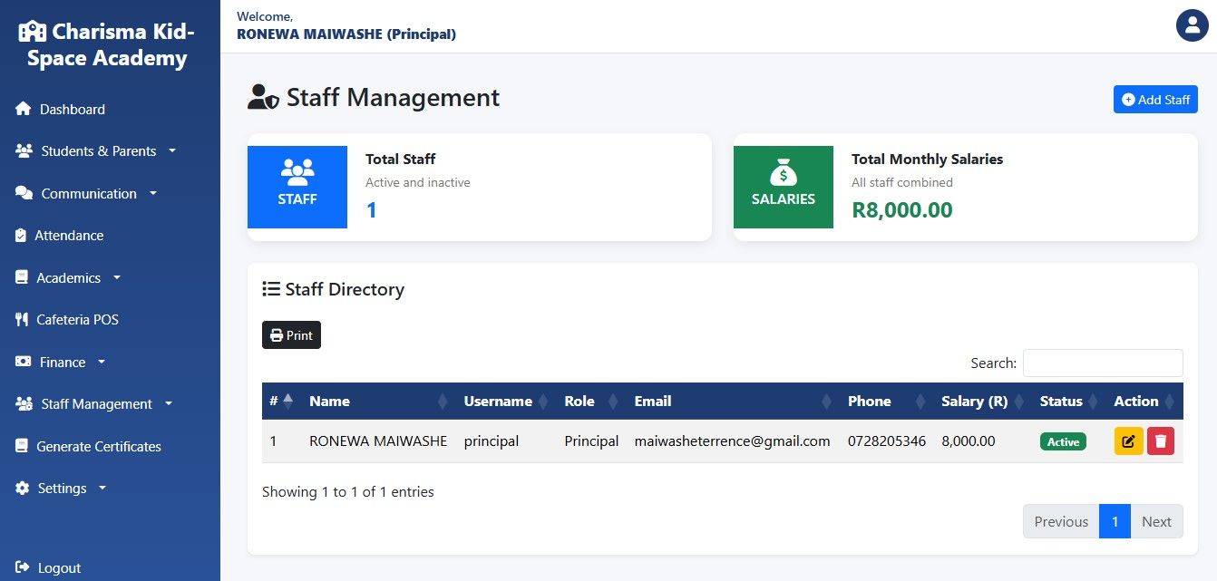The image size is (1217, 581).
Task: Click the school logo icon in sidebar
Action: pyautogui.click(x=32, y=32)
